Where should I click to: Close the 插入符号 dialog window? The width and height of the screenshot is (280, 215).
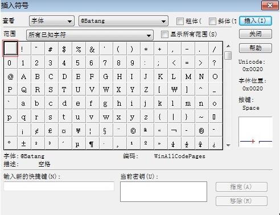tap(270, 5)
